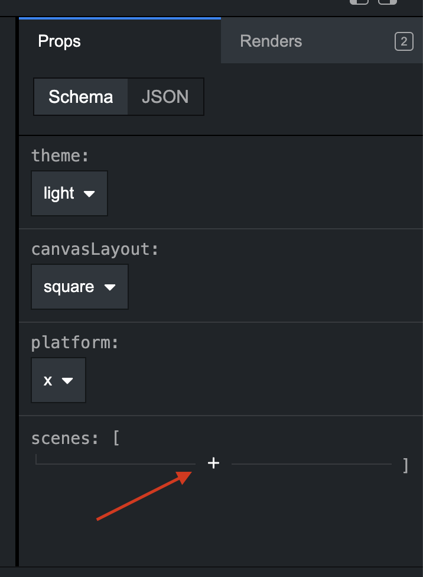Open the platform dropdown
The width and height of the screenshot is (423, 577).
click(x=58, y=380)
